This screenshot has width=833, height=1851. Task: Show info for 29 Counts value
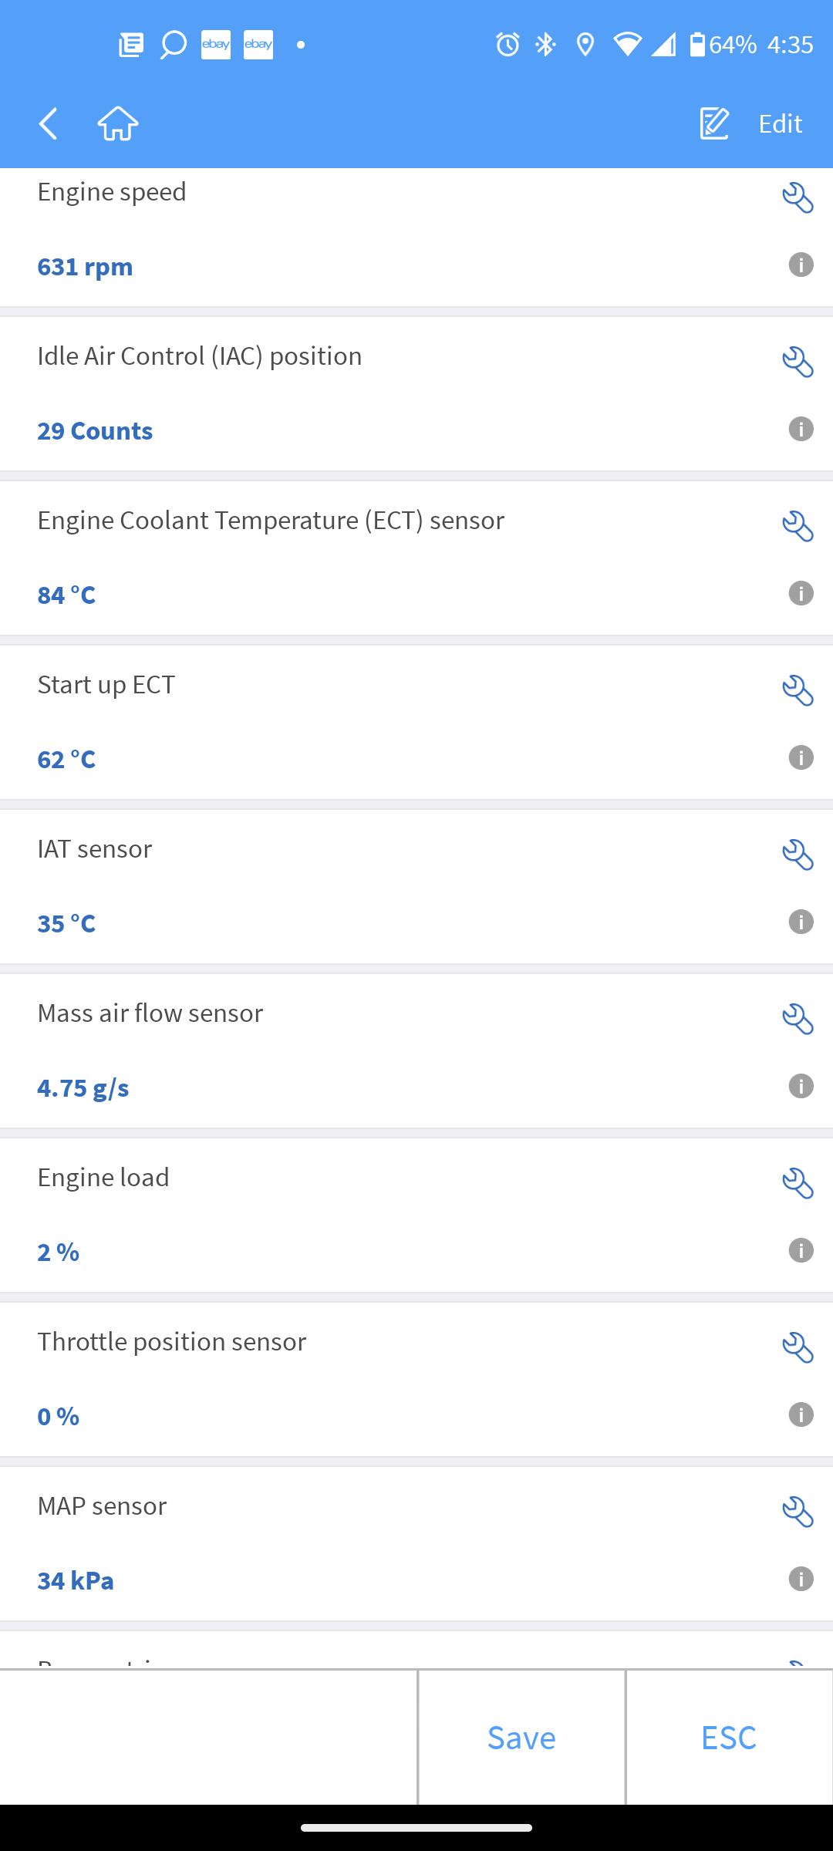click(801, 430)
